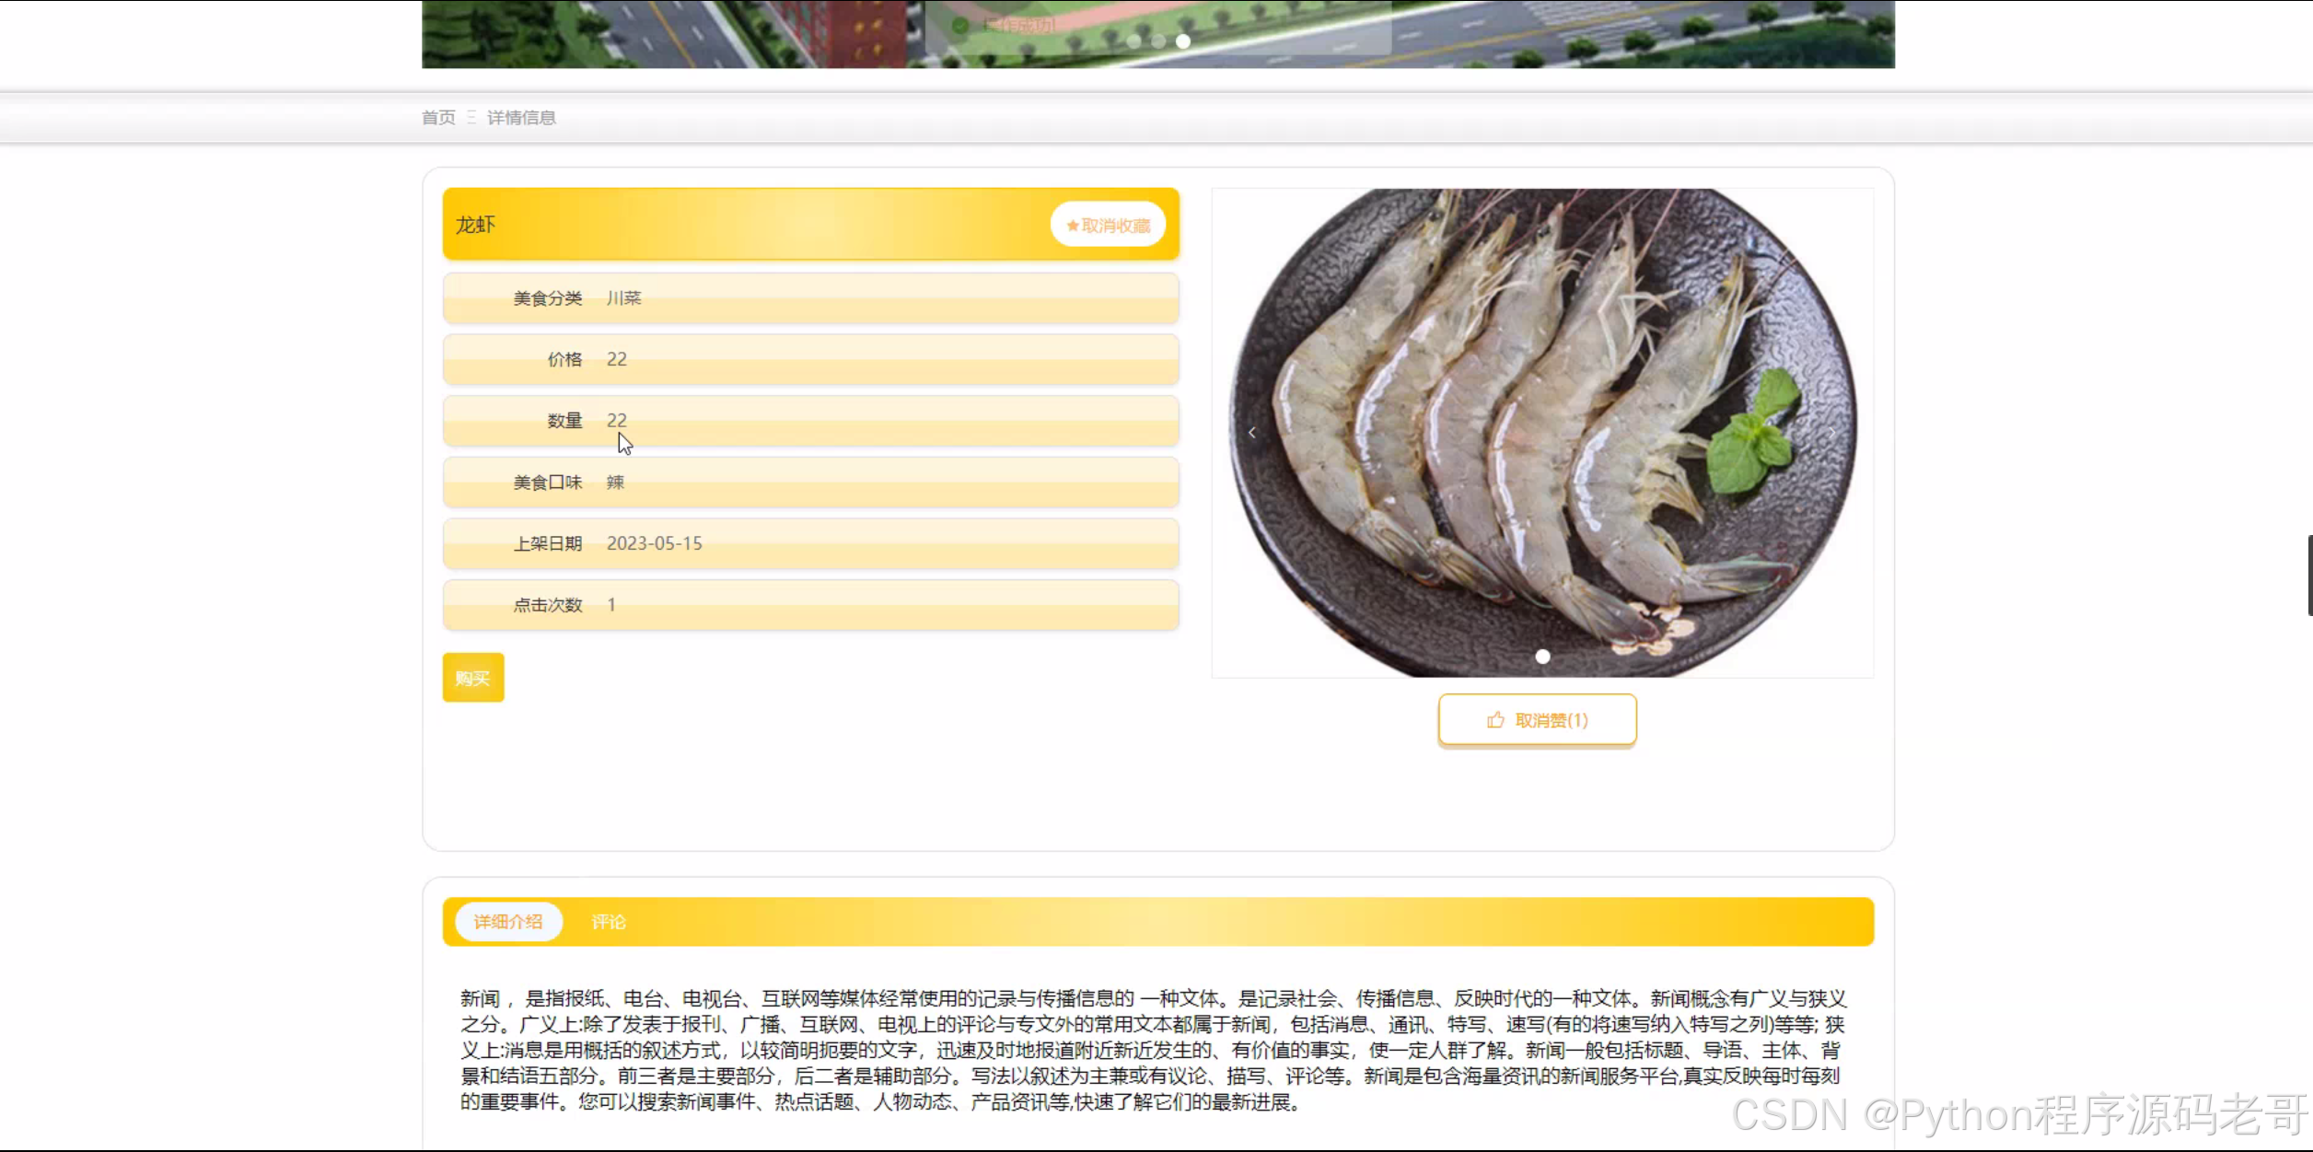Go to next shrimp image with right arrow
The image size is (2313, 1152).
pos(1832,433)
